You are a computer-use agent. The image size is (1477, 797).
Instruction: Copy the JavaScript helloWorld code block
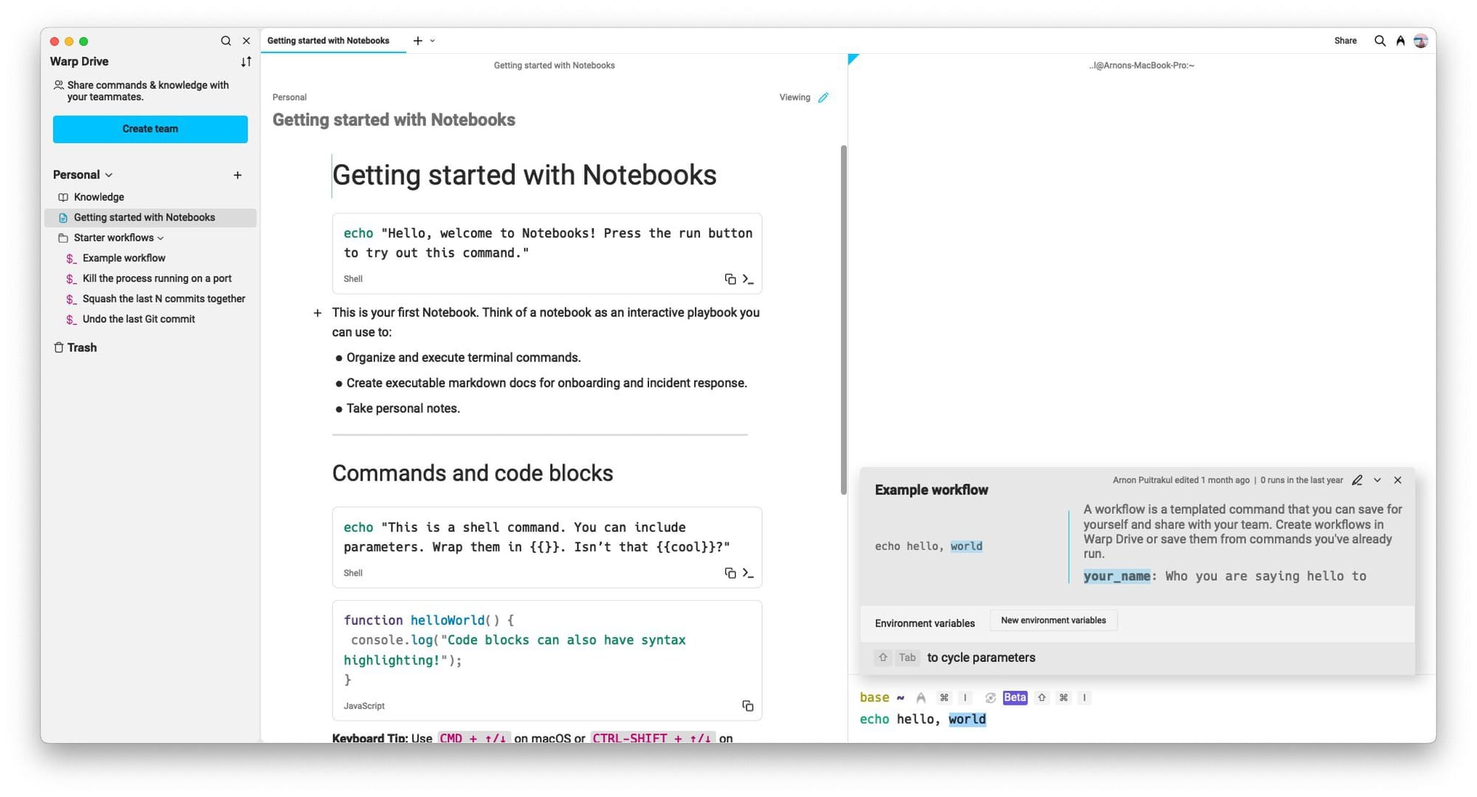(x=747, y=706)
